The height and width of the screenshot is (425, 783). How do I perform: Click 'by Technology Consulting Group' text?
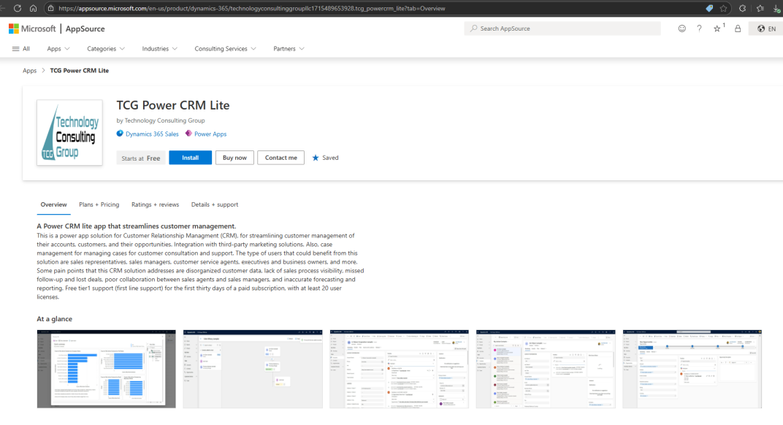160,120
